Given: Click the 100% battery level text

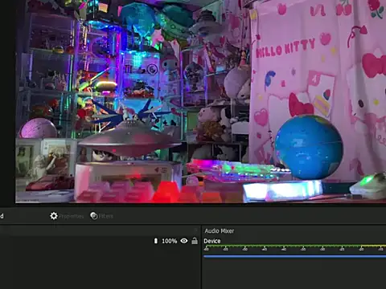Looking at the screenshot, I should (x=170, y=241).
